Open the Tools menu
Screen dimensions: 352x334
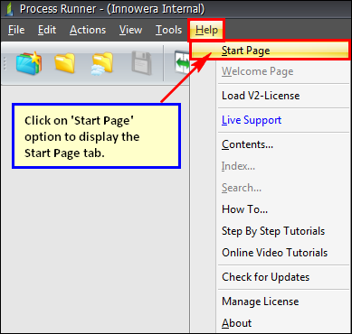[169, 30]
